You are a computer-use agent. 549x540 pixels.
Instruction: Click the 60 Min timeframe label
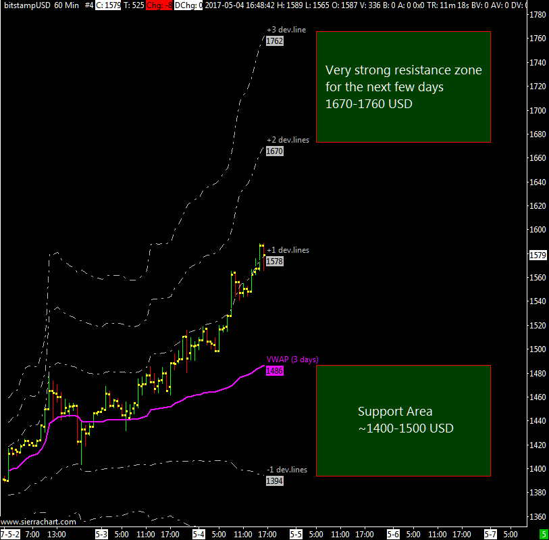67,5
